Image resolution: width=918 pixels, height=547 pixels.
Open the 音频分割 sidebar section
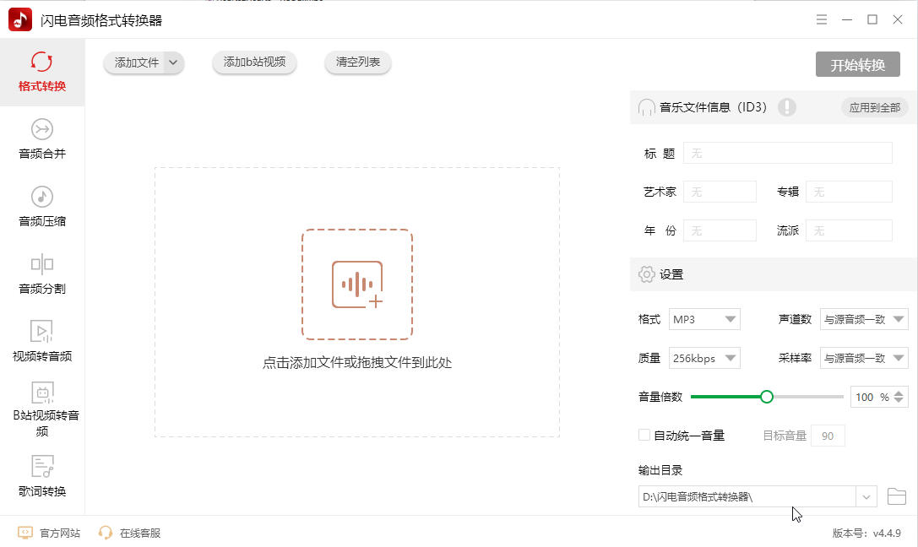(x=42, y=274)
